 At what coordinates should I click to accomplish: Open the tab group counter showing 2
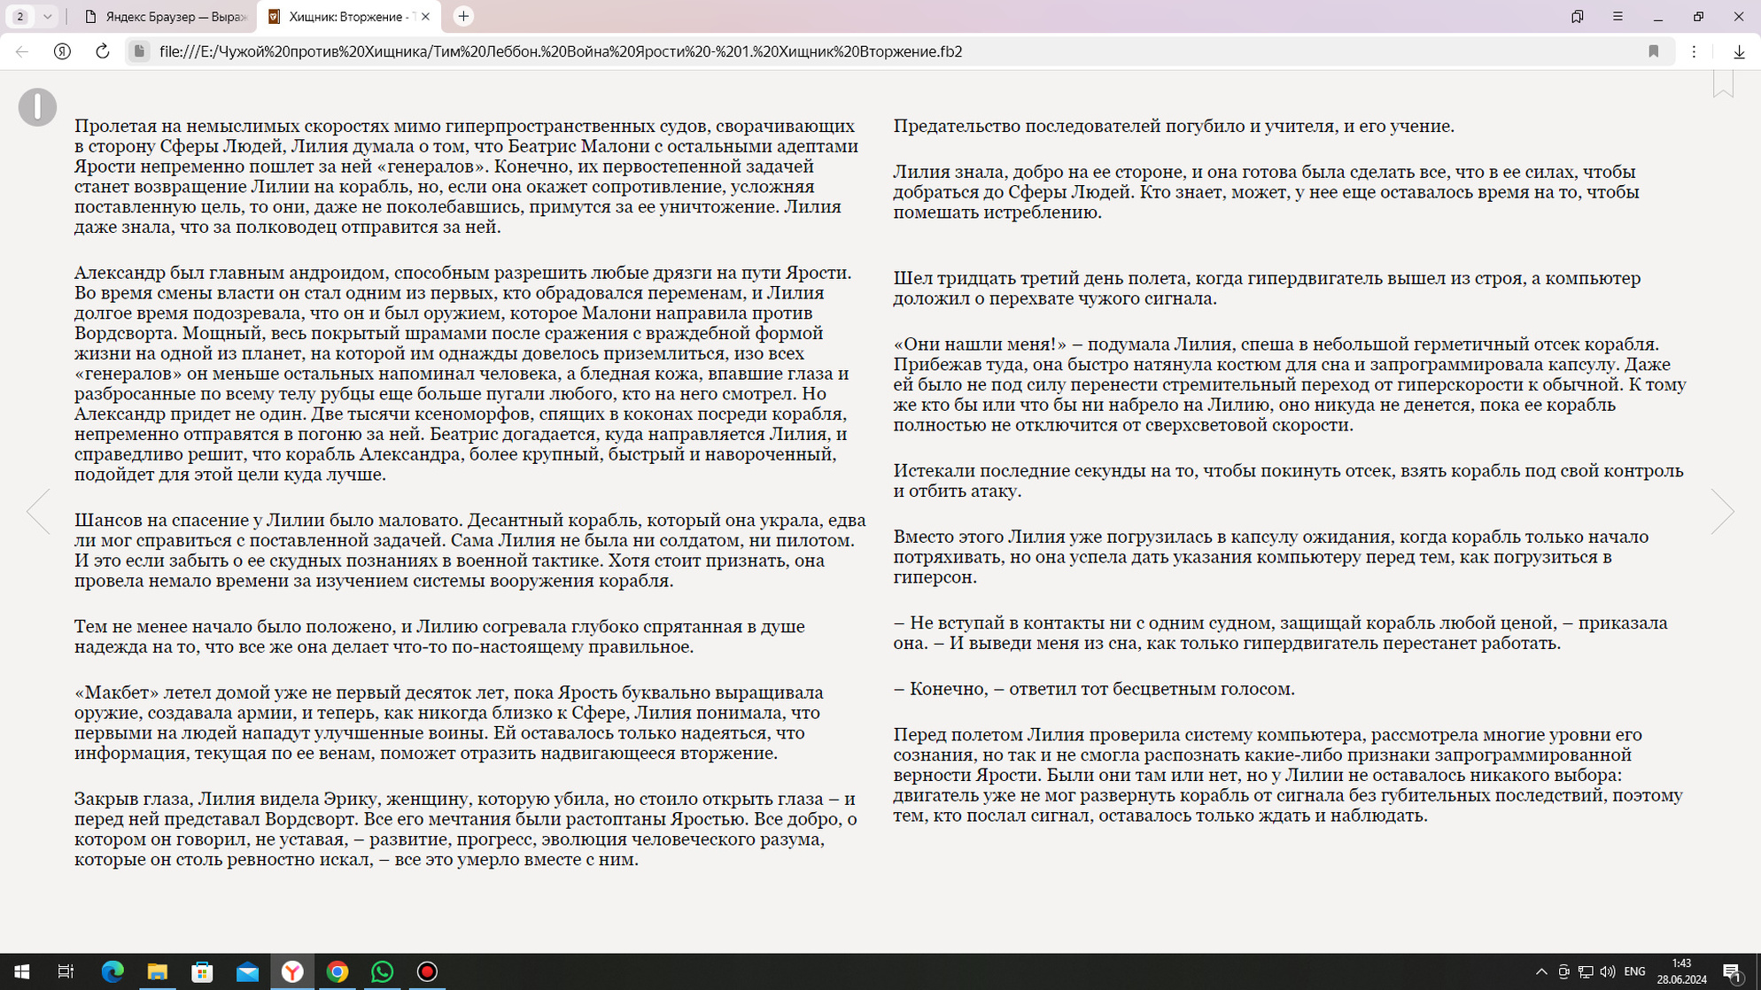point(20,16)
